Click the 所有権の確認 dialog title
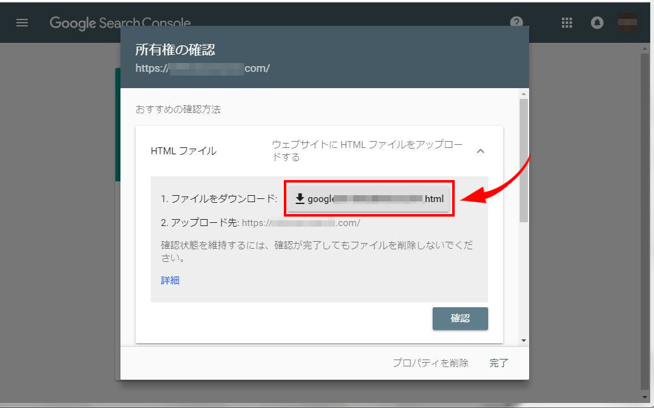Viewport: 654px width, 408px height. [x=175, y=50]
